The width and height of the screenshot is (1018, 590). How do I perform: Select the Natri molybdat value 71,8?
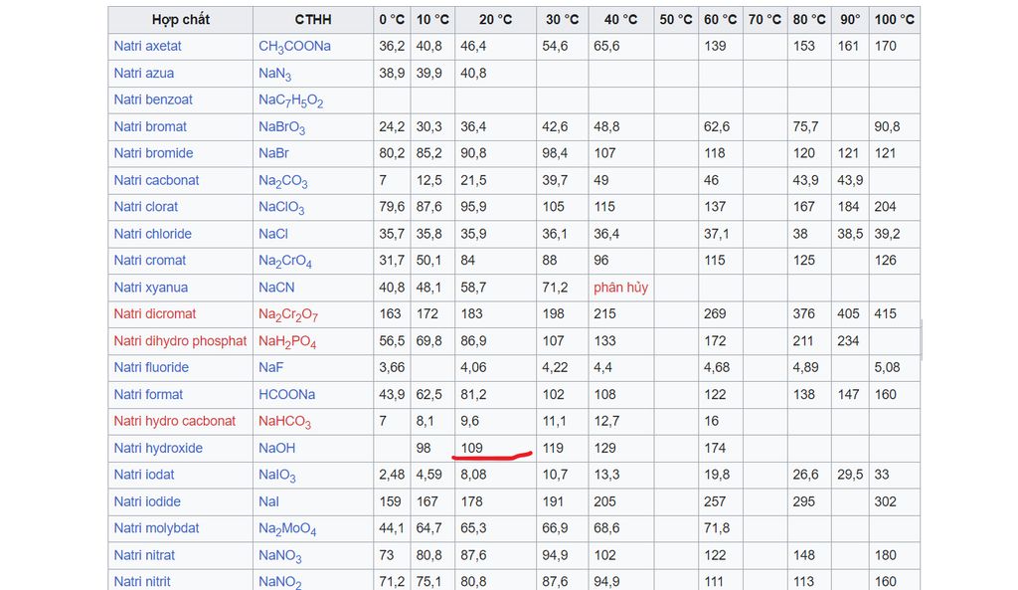coord(717,528)
